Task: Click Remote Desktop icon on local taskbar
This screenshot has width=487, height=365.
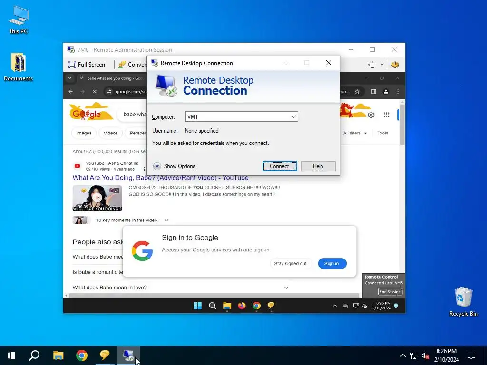Action: coord(128,355)
